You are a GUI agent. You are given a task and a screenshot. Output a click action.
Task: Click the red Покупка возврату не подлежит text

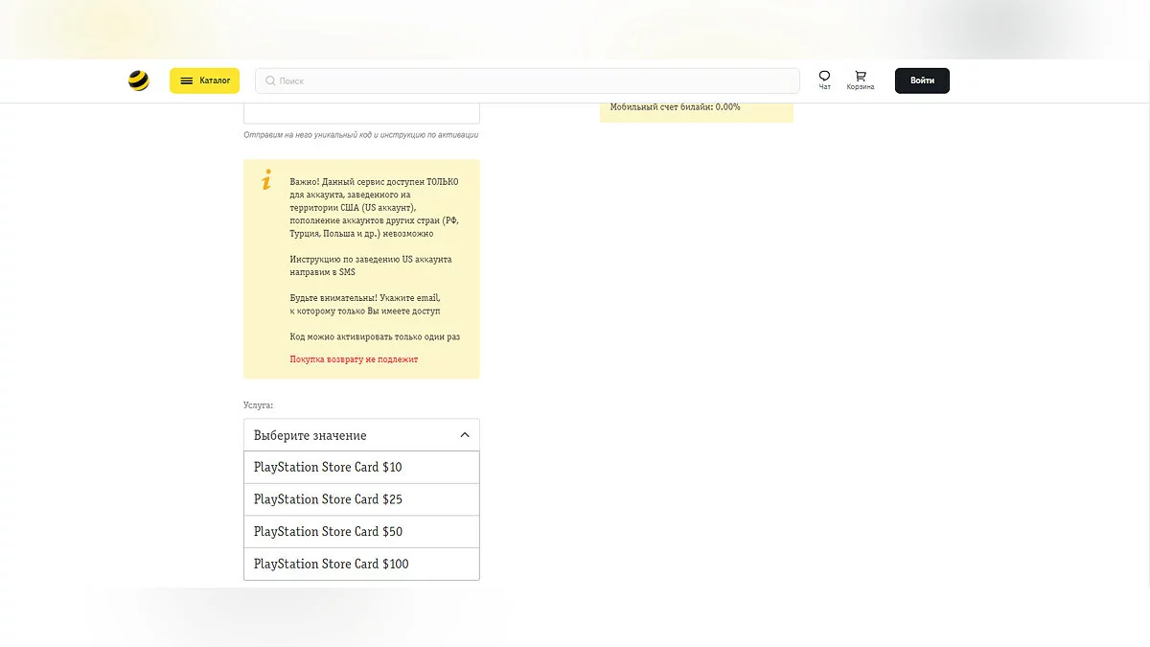tap(354, 359)
